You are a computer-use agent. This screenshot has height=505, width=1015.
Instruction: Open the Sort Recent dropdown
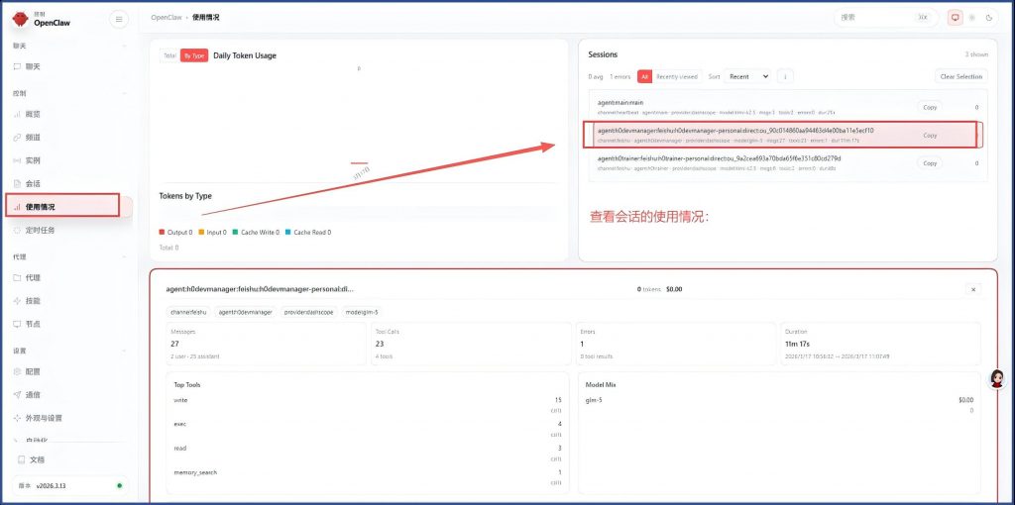click(748, 76)
